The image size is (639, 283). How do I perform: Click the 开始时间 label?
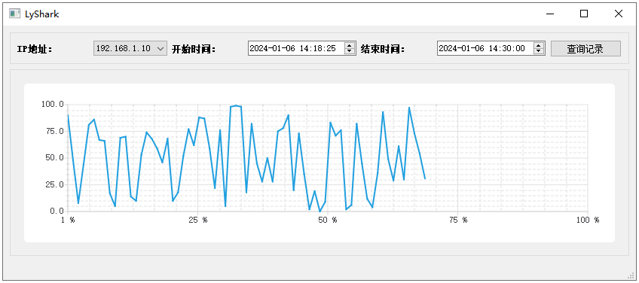point(193,50)
